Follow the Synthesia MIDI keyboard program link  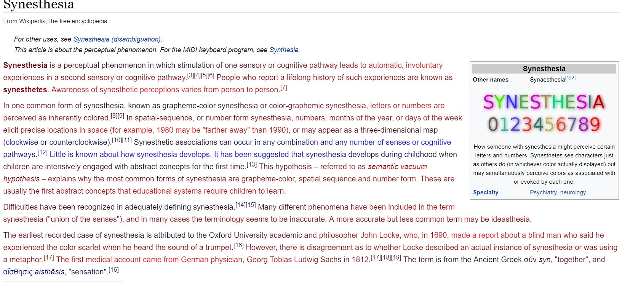pyautogui.click(x=284, y=50)
